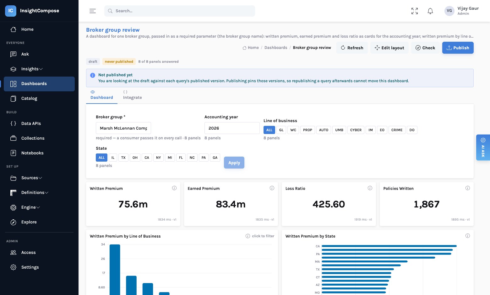The image size is (490, 295).
Task: Click the Refresh button
Action: (x=352, y=48)
